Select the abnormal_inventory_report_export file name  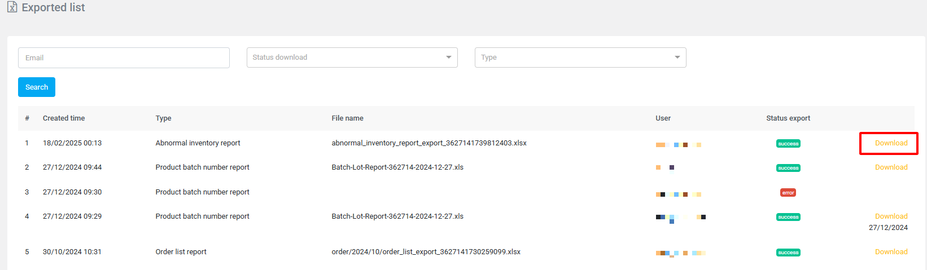point(428,143)
